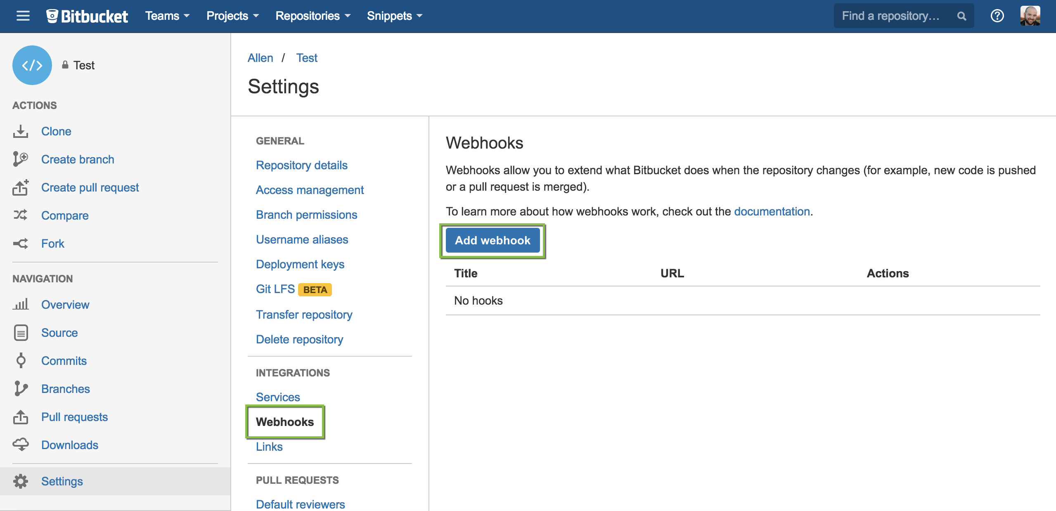This screenshot has width=1056, height=511.
Task: Go to Source in navigation
Action: pyautogui.click(x=59, y=333)
